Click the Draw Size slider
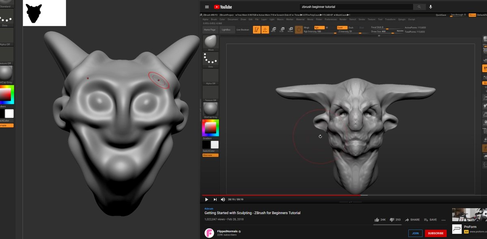Viewport: 487px width, 239px height. point(387,31)
